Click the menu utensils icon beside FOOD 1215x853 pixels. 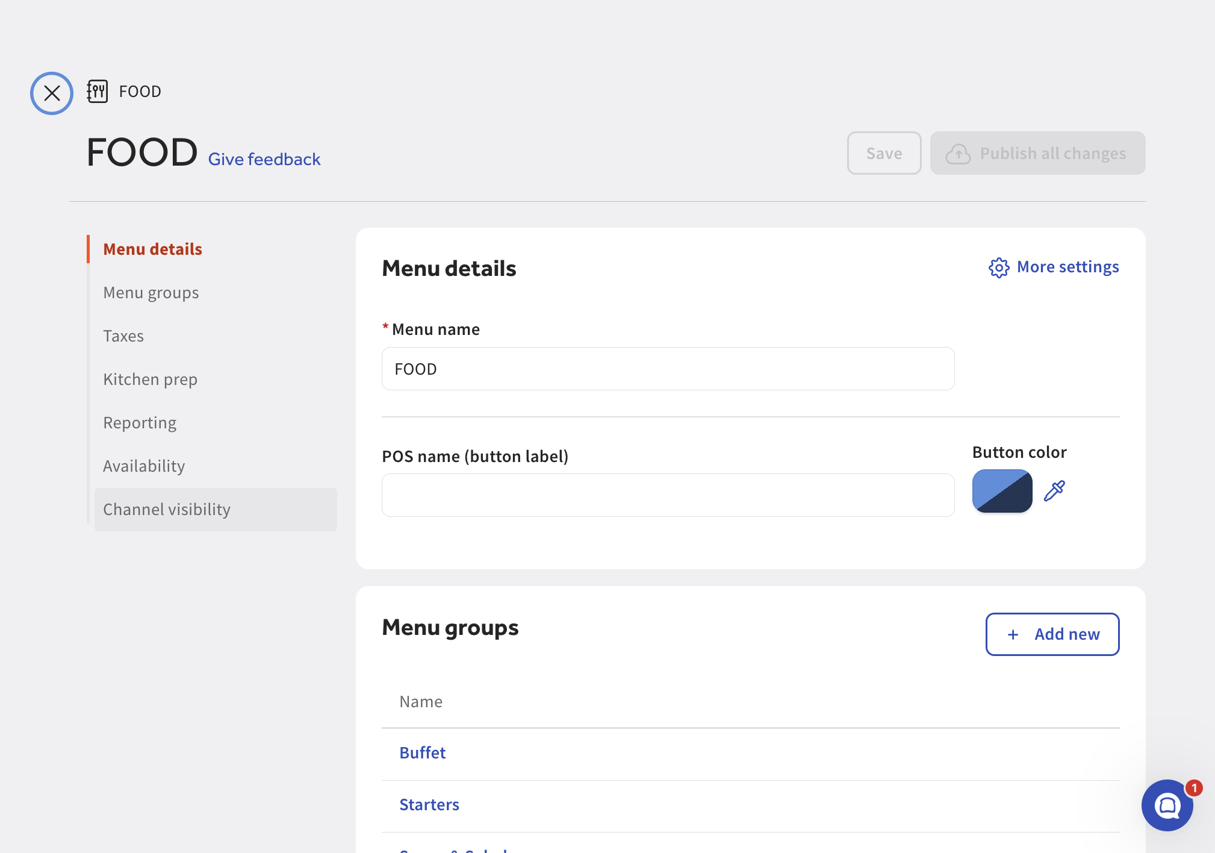(98, 92)
